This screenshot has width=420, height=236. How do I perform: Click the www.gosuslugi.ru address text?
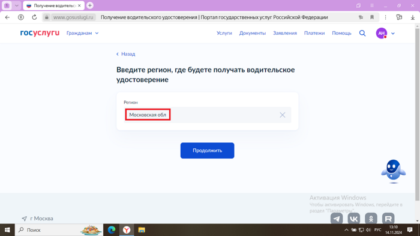(73, 17)
